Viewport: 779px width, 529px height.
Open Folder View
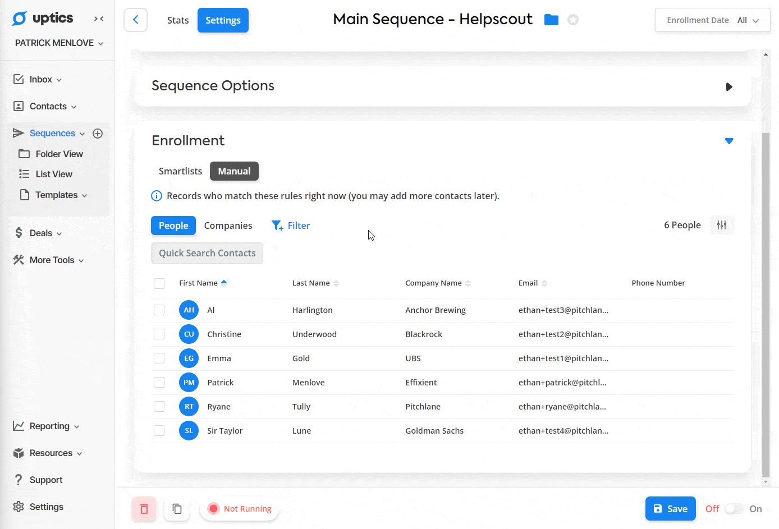(51, 154)
